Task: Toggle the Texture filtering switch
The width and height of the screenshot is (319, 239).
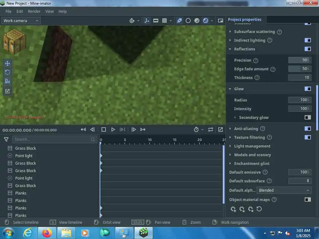Action: [x=307, y=137]
